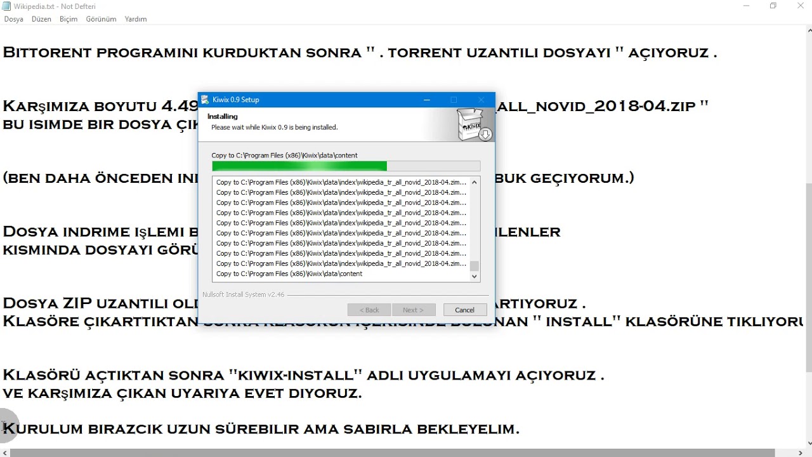
Task: Click the 'Kurulum birazcık uzun sürebilir' line in Notepad
Action: (x=261, y=429)
